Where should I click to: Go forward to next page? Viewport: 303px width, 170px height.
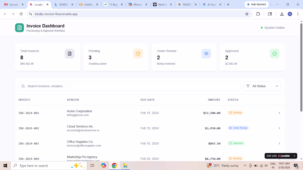tap(13, 14)
